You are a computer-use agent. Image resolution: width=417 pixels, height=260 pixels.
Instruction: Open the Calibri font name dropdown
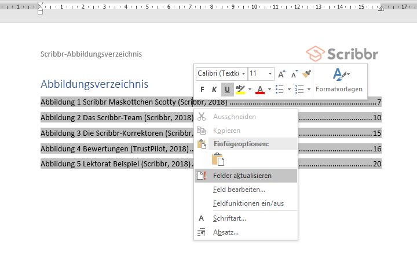[x=243, y=74]
